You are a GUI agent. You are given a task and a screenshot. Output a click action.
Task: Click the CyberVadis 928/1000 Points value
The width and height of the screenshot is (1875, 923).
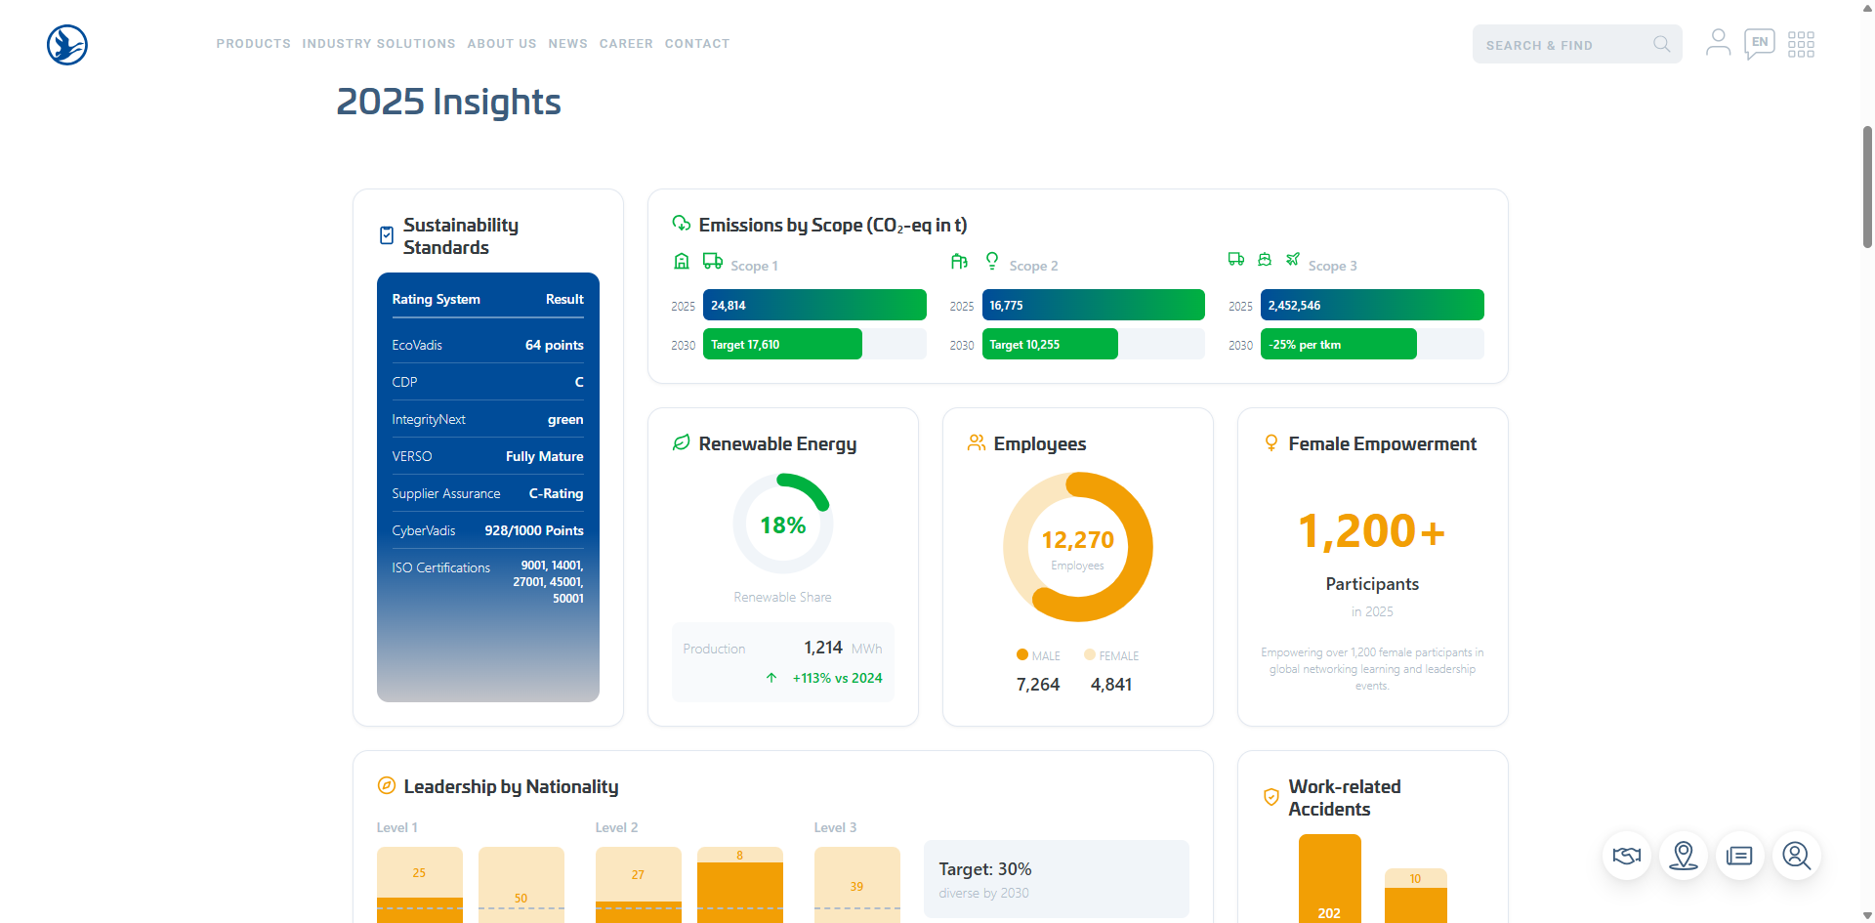(534, 530)
